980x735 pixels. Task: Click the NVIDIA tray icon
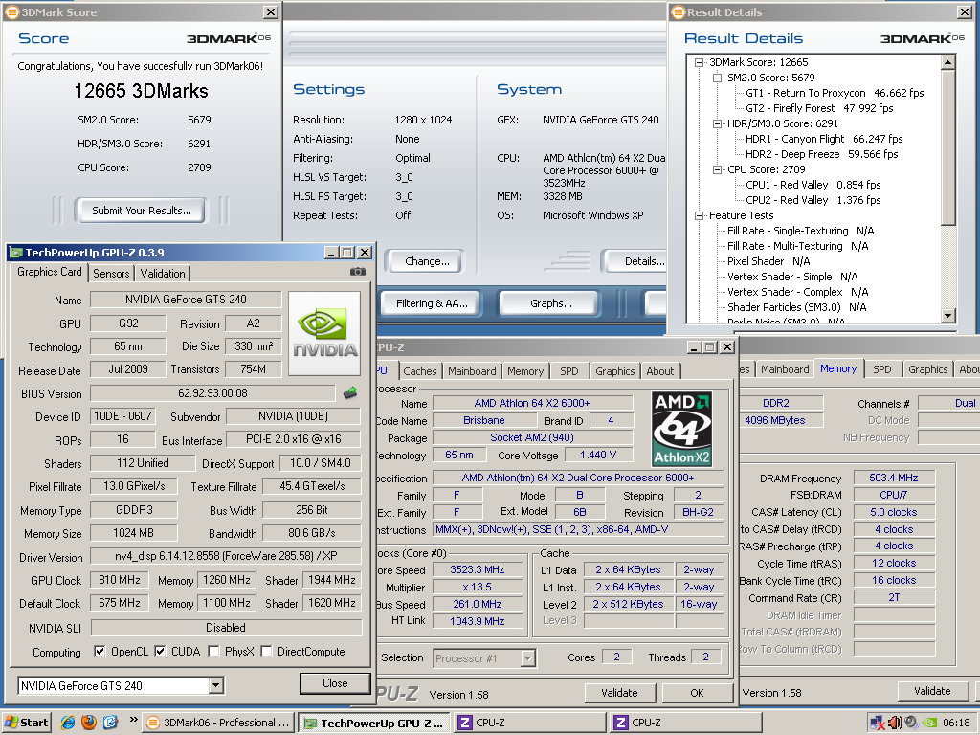pyautogui.click(x=929, y=723)
